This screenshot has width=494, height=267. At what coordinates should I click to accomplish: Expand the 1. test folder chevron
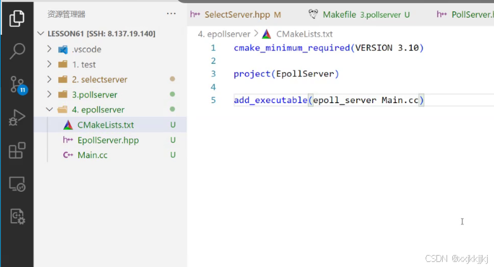pos(49,65)
